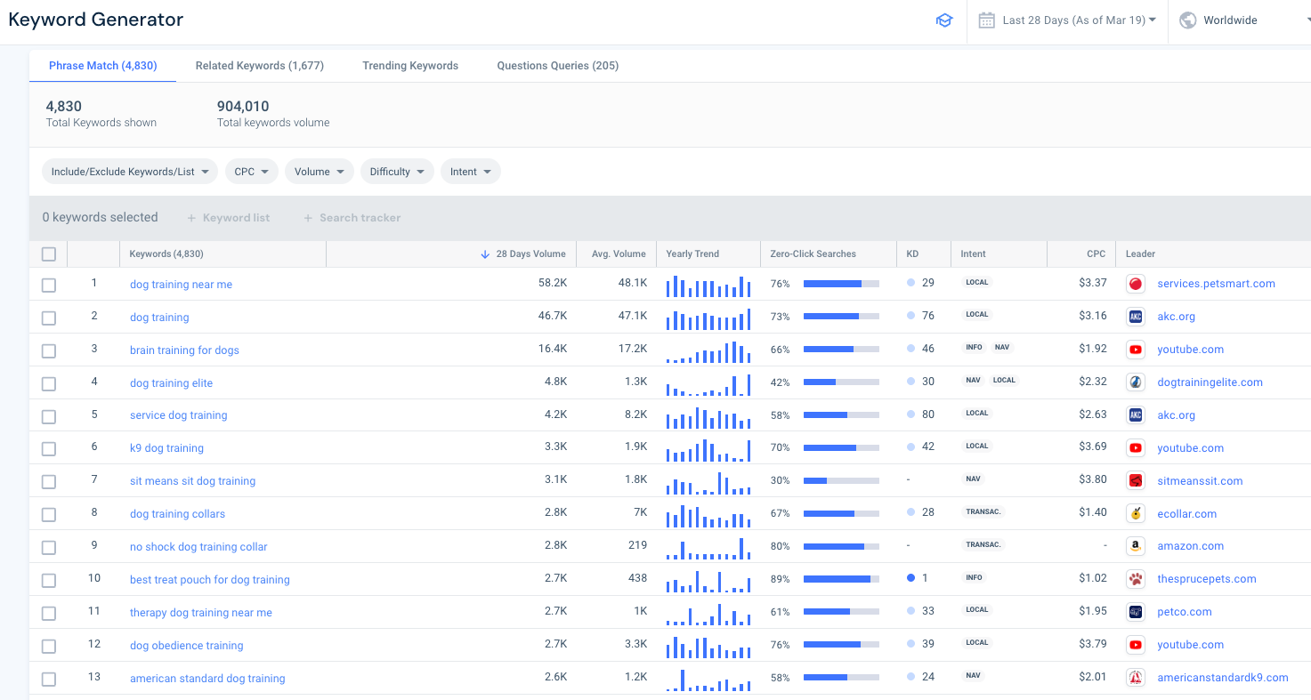Check the select-all checkbox in the table header
Screen dimensions: 1311x700
tap(49, 253)
